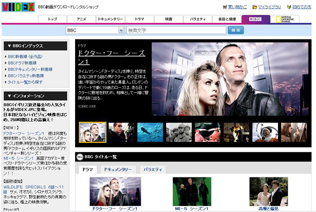Collapse the BBCインデックス panel header

point(36,46)
